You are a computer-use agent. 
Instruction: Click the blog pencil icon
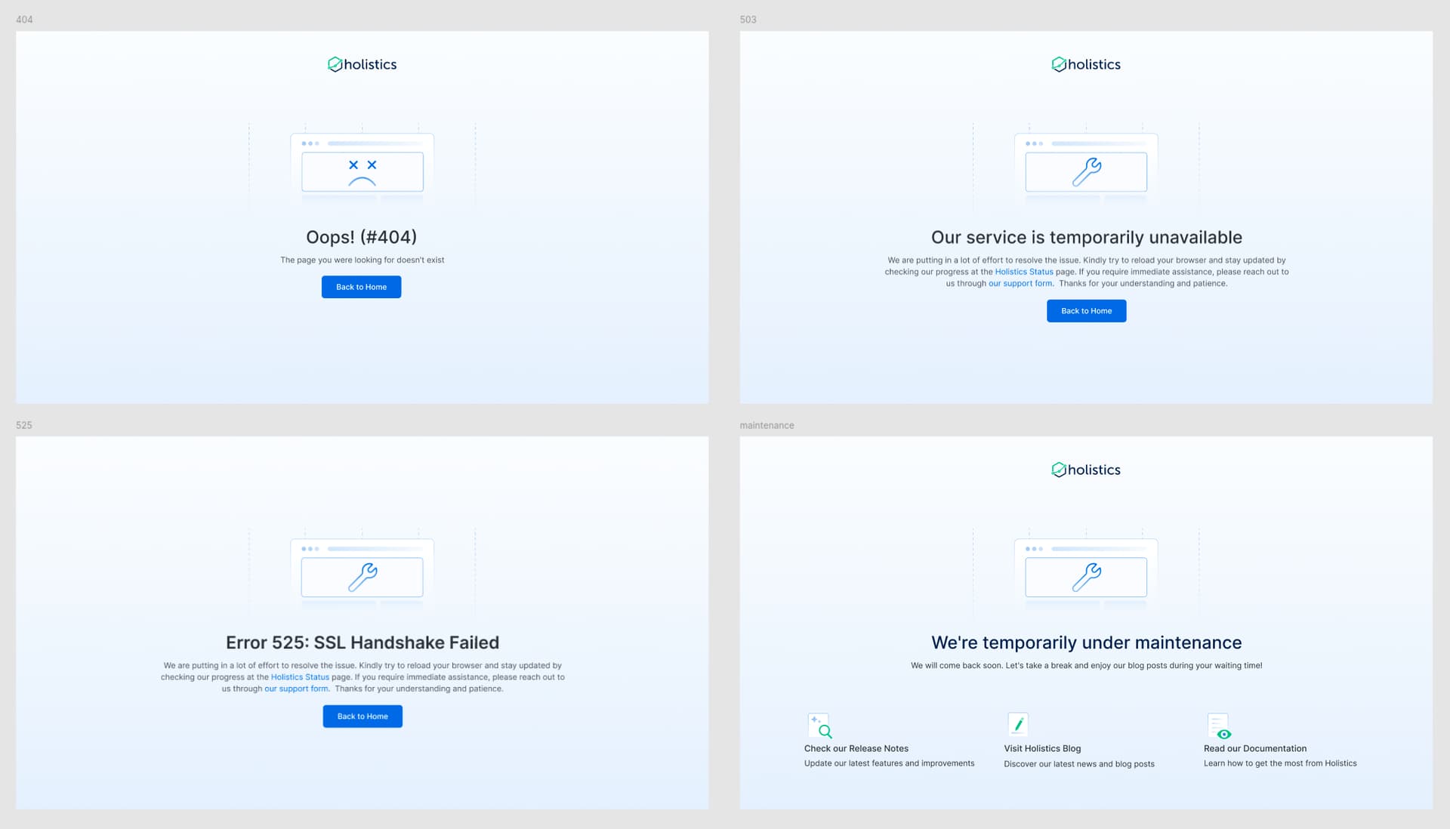pyautogui.click(x=1017, y=725)
